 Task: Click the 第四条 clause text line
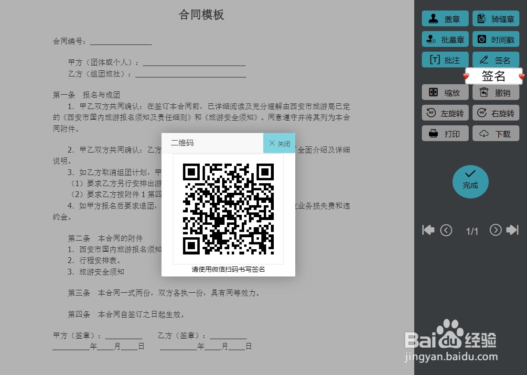[x=126, y=314]
